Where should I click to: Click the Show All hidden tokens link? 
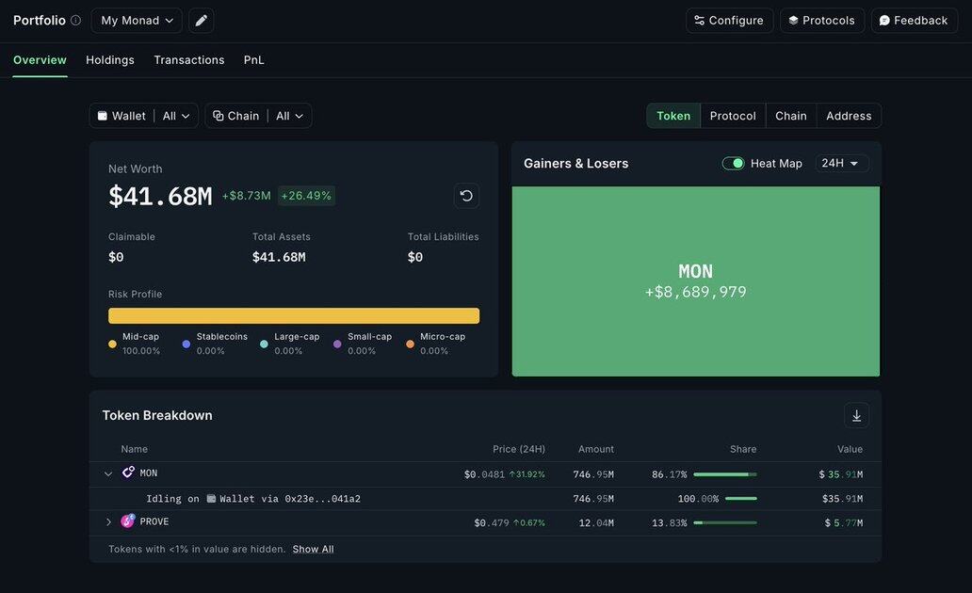[313, 550]
